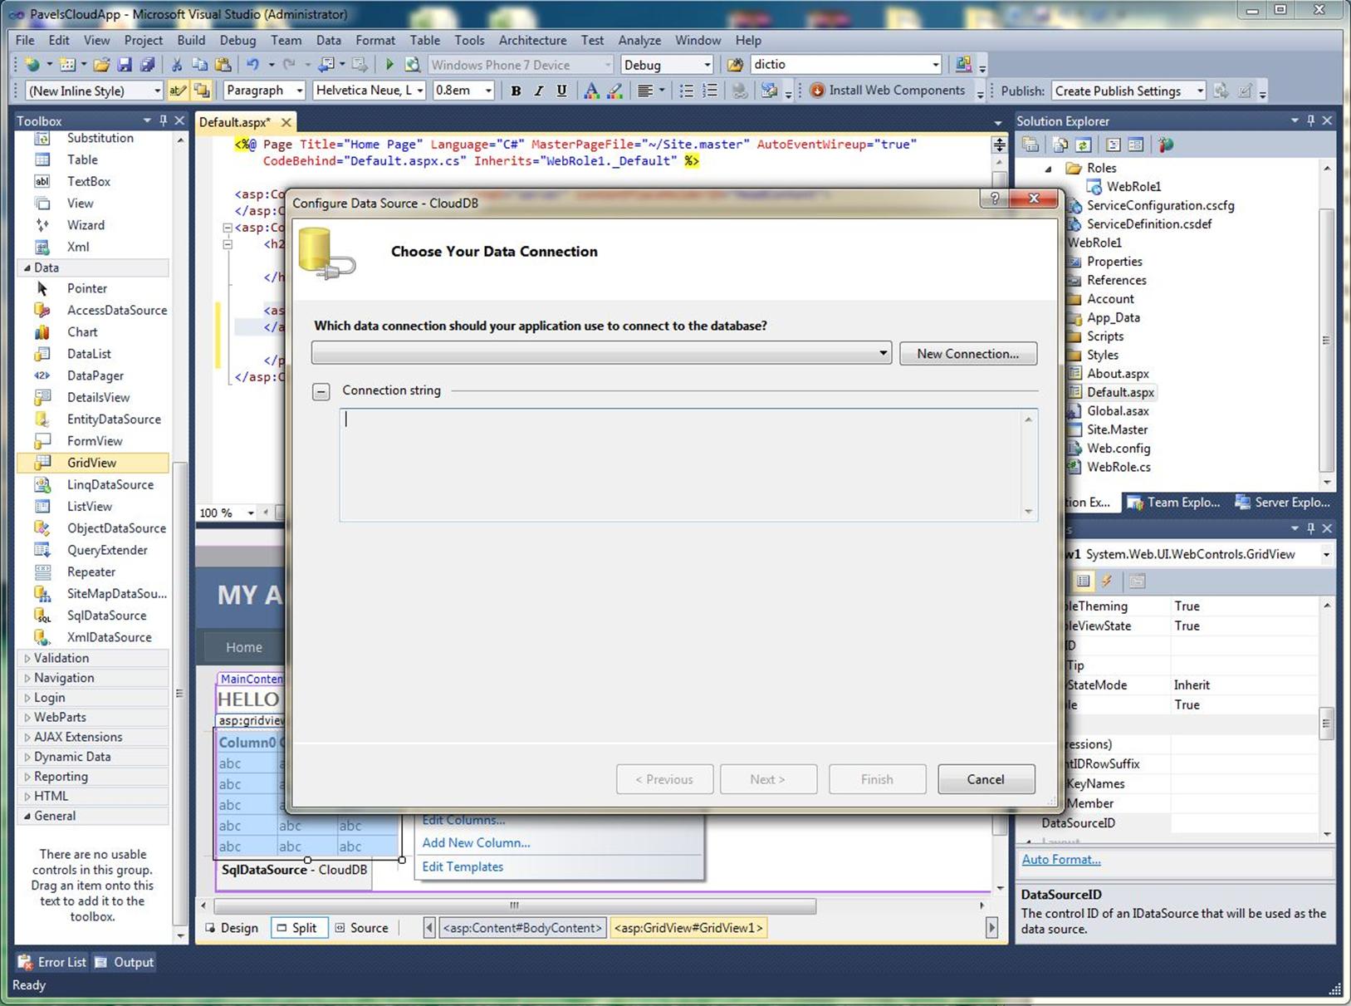Viewport: 1351px width, 1006px height.
Task: Click the Open File folder icon
Action: click(x=101, y=65)
